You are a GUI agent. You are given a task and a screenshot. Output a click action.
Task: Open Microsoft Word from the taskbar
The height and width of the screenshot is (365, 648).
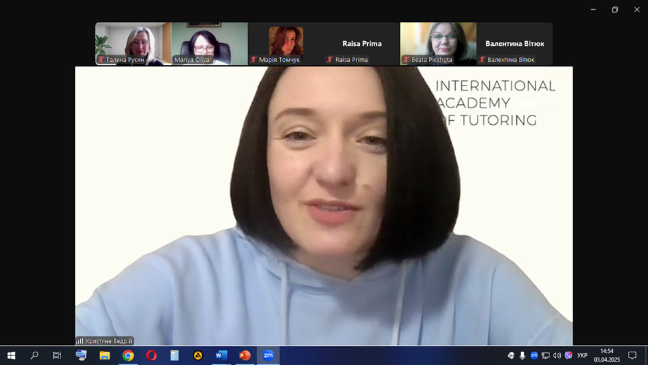[x=221, y=356]
